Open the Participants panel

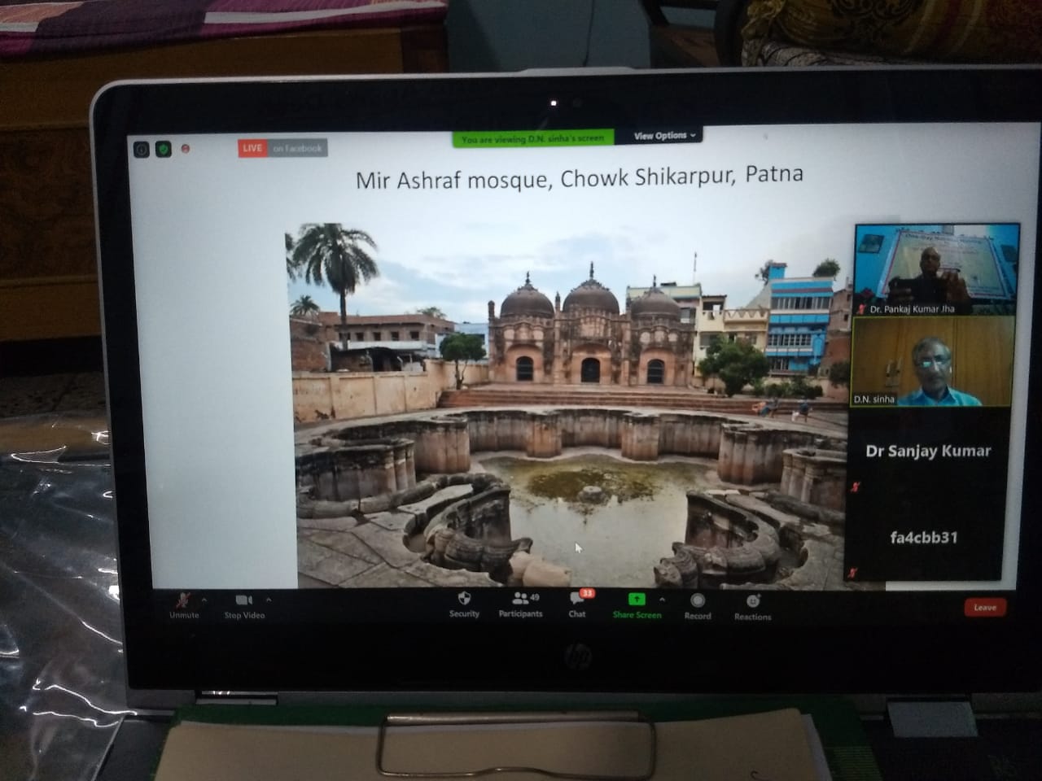[x=521, y=603]
